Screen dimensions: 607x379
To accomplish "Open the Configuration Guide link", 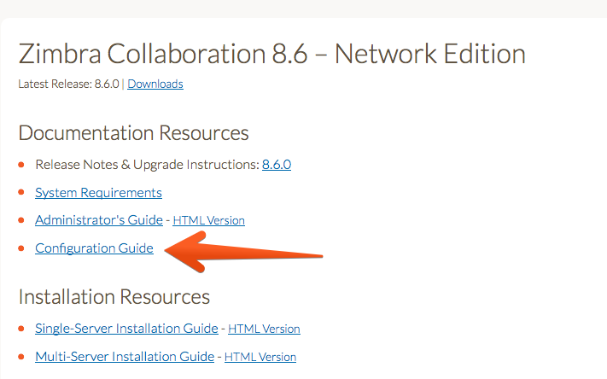I will click(x=94, y=248).
